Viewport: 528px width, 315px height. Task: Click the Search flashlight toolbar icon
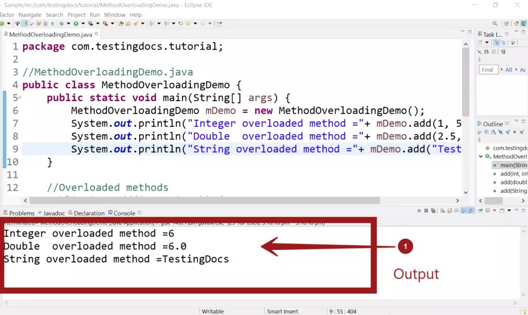[x=136, y=24]
